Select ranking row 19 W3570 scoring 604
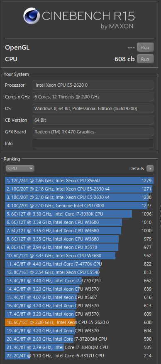 (x=79, y=331)
